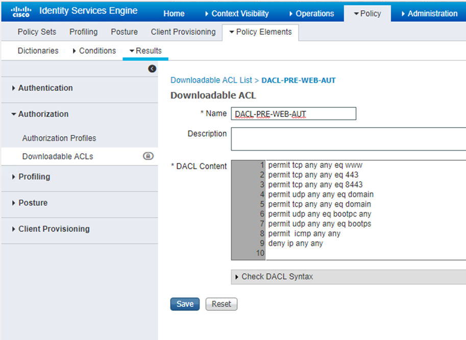The height and width of the screenshot is (340, 466).
Task: Switch to the Policy Sets tab
Action: click(x=37, y=32)
